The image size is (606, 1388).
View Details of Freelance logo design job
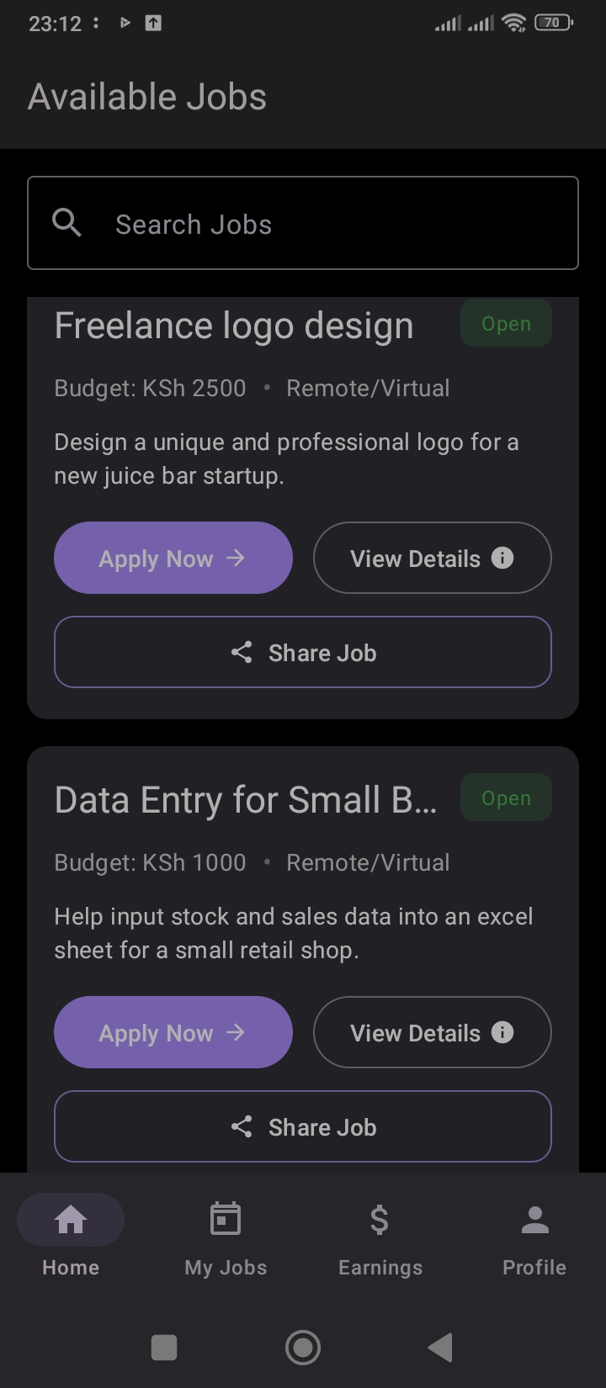(432, 558)
